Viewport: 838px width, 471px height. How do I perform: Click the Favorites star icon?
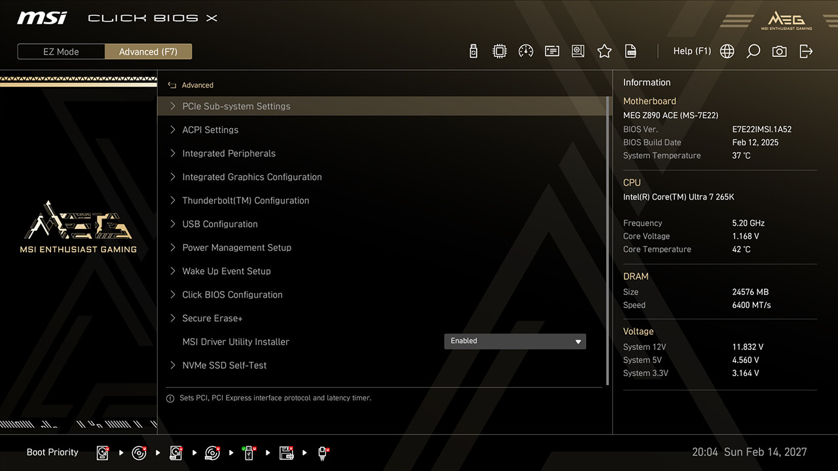click(604, 51)
